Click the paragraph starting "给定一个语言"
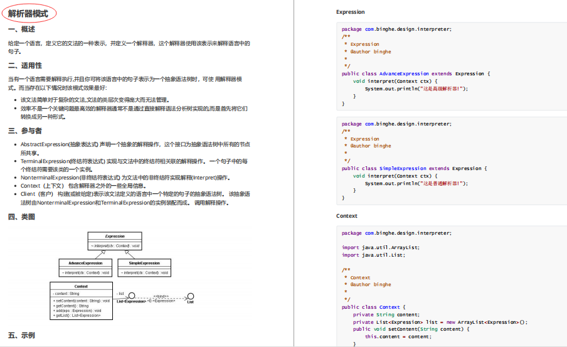This screenshot has width=567, height=347. tap(129, 48)
